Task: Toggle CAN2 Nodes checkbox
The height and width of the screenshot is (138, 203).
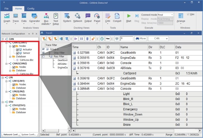Action: [x=14, y=67]
